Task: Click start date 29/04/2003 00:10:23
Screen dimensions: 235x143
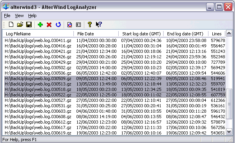Action: coord(141,68)
